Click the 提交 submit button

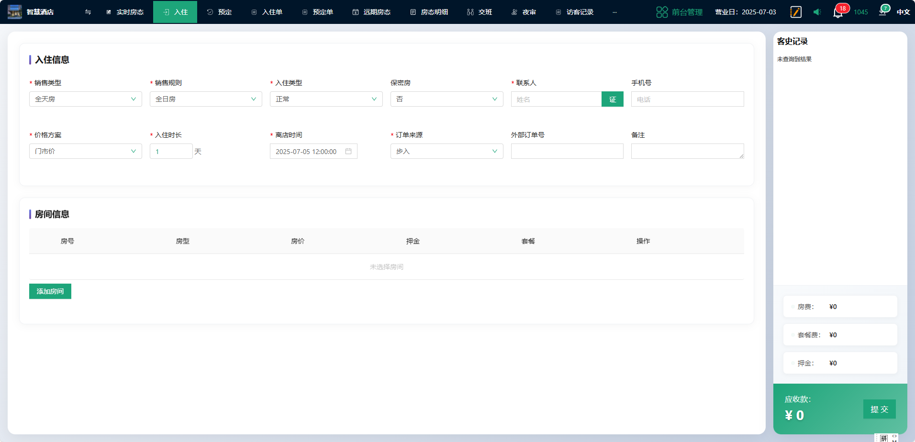pos(880,409)
